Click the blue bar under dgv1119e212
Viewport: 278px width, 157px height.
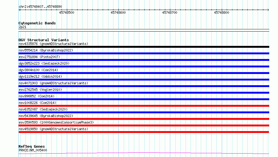click(x=144, y=80)
